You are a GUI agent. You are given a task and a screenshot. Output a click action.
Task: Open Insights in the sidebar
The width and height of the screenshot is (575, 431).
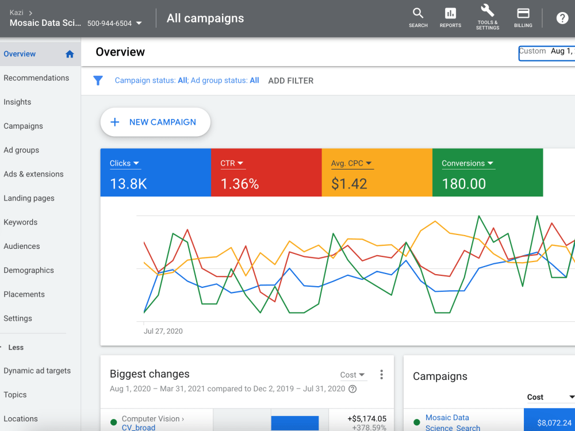pyautogui.click(x=17, y=102)
